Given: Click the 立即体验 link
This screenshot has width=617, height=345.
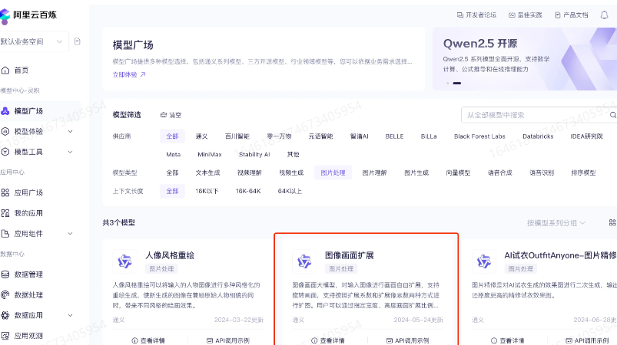Looking at the screenshot, I should 124,74.
